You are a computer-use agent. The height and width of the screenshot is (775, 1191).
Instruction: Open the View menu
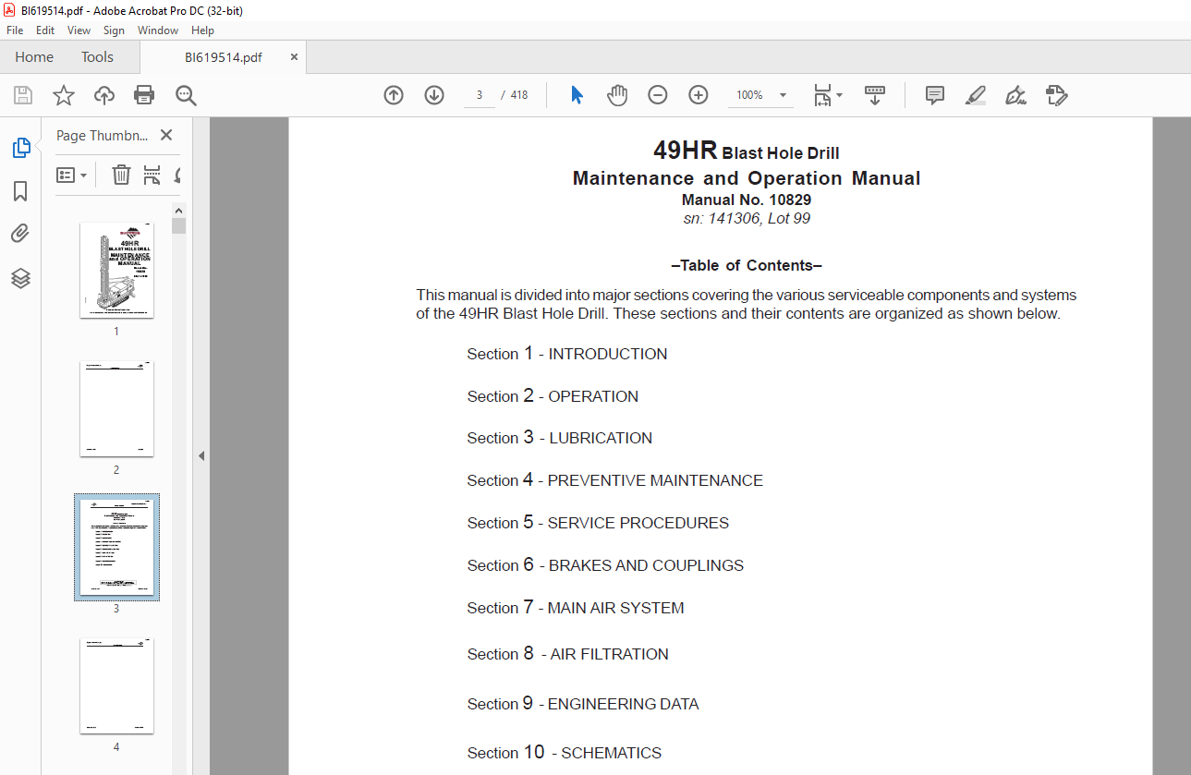[x=79, y=30]
